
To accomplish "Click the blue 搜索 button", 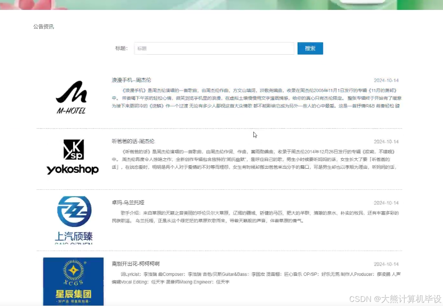I will pos(310,48).
